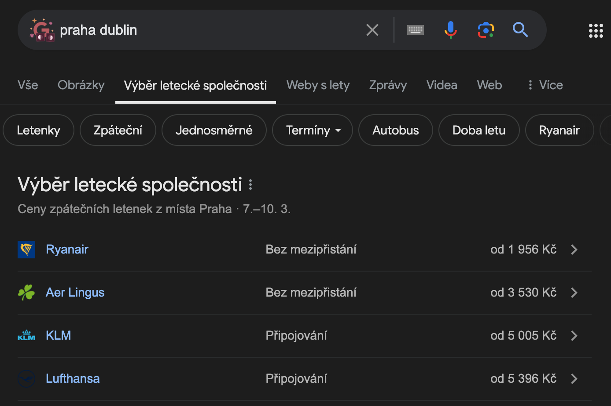Open the Weby s lety tab
This screenshot has height=406, width=611.
(318, 85)
